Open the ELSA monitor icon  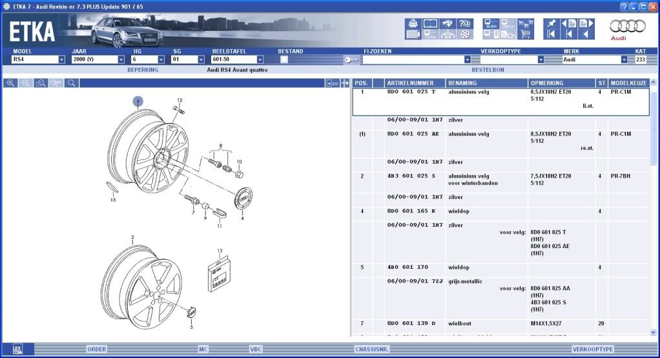(491, 23)
